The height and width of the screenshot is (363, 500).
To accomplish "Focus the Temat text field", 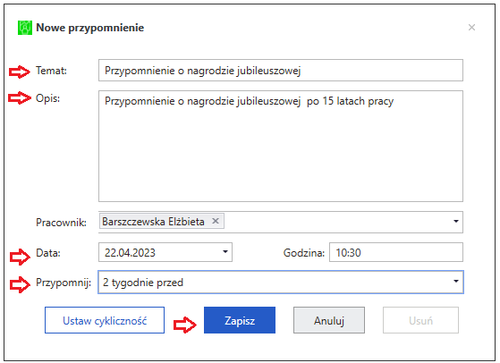I will 281,70.
